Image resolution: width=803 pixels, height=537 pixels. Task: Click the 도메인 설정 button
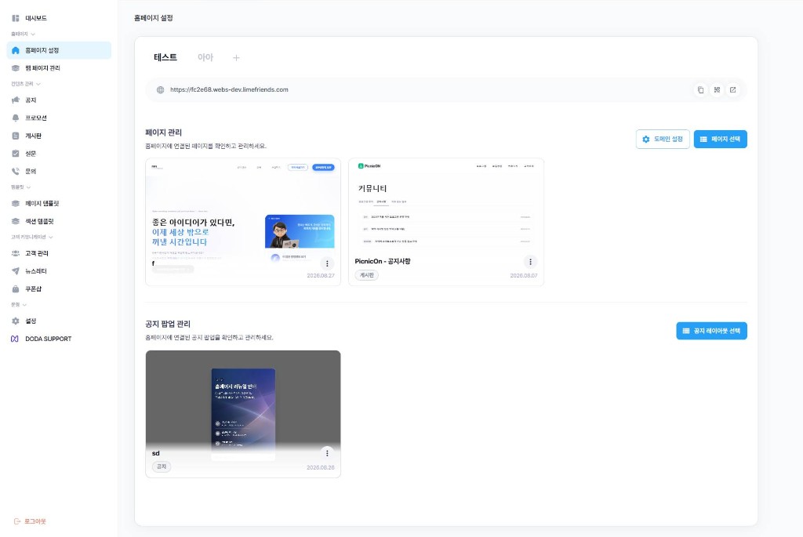[663, 140]
